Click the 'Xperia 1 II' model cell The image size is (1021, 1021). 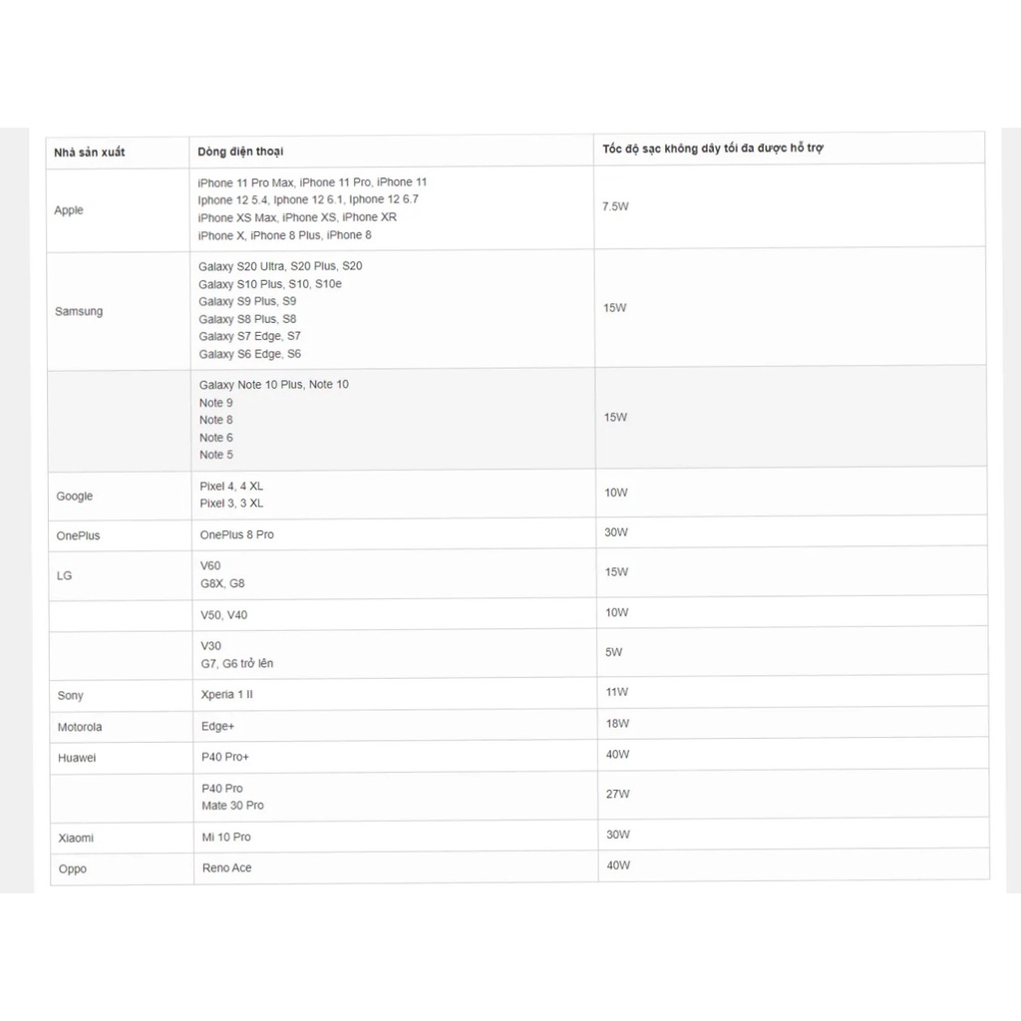tap(395, 695)
